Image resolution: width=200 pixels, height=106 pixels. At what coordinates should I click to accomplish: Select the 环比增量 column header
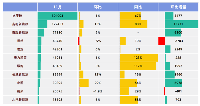178,7
